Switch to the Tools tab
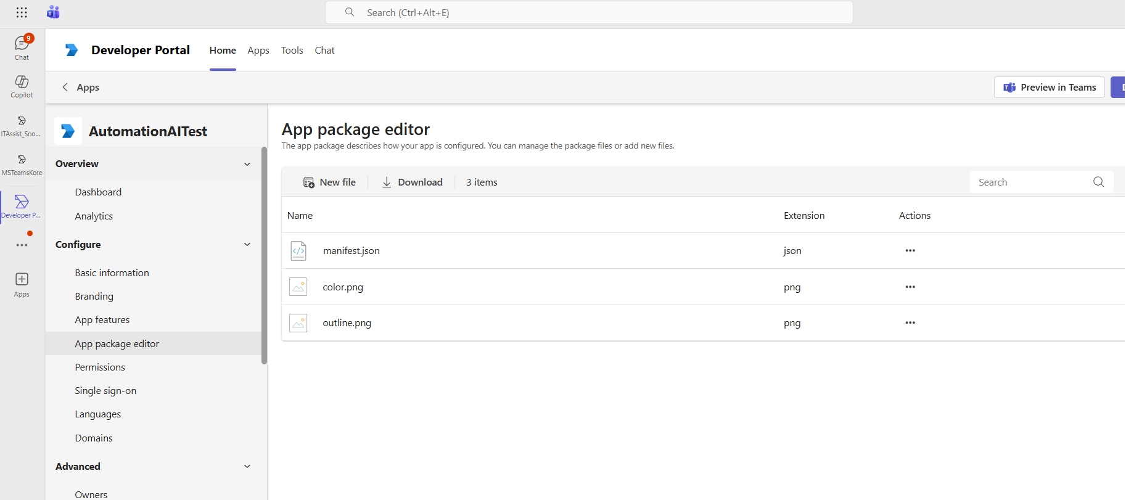The height and width of the screenshot is (500, 1126). point(292,51)
